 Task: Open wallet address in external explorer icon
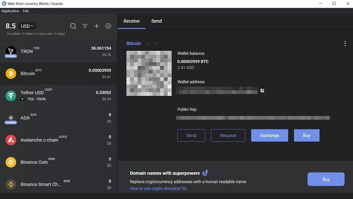[262, 91]
